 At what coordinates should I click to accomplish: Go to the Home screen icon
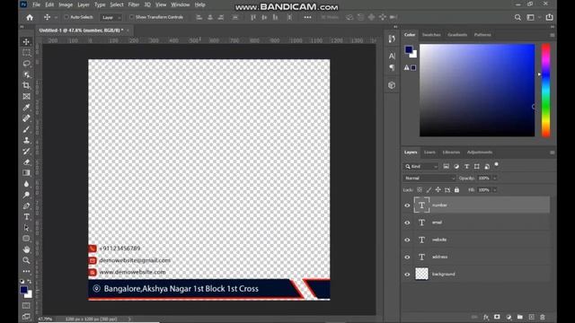coord(30,17)
